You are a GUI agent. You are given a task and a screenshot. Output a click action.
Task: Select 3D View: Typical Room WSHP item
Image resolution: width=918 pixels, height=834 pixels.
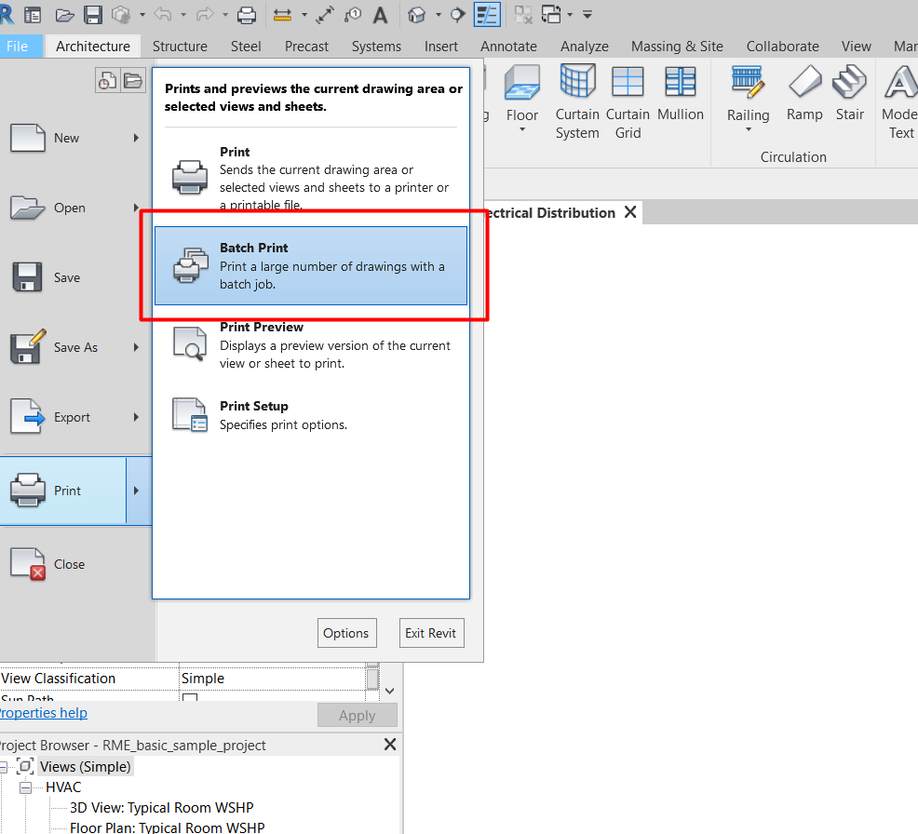[x=162, y=808]
